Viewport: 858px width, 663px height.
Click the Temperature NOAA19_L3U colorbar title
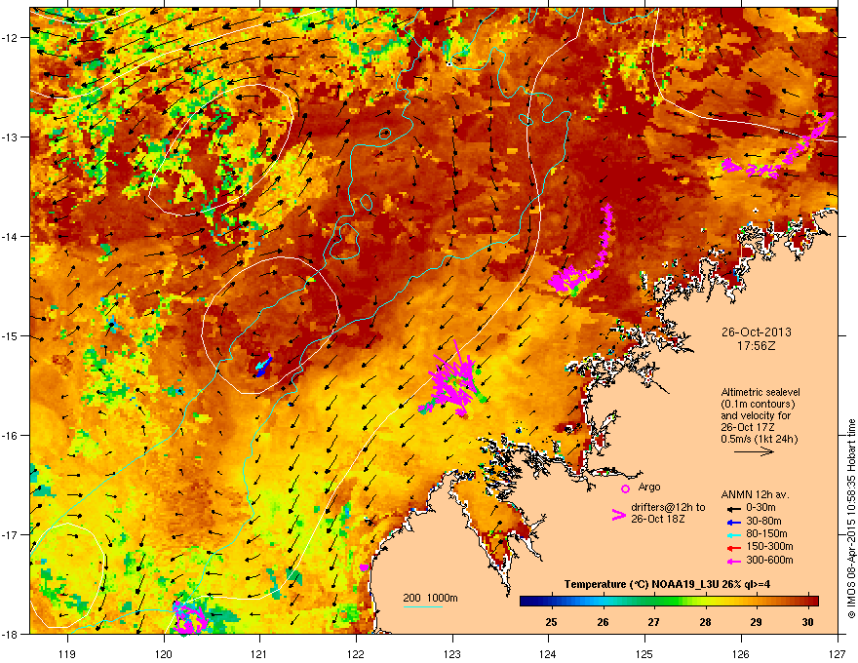(x=667, y=584)
